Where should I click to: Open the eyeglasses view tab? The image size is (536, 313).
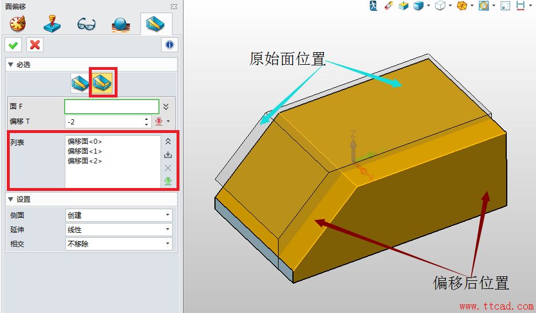tap(86, 24)
